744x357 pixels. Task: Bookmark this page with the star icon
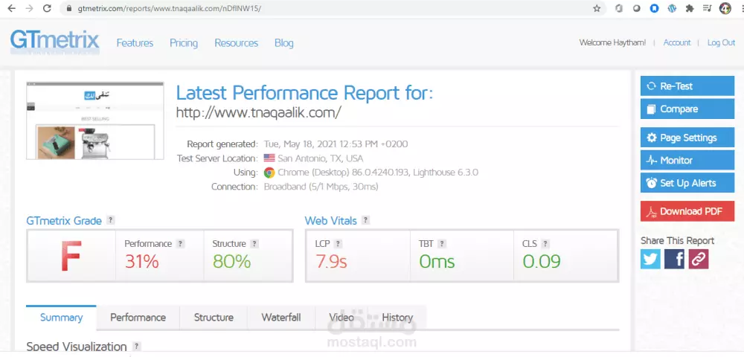597,8
